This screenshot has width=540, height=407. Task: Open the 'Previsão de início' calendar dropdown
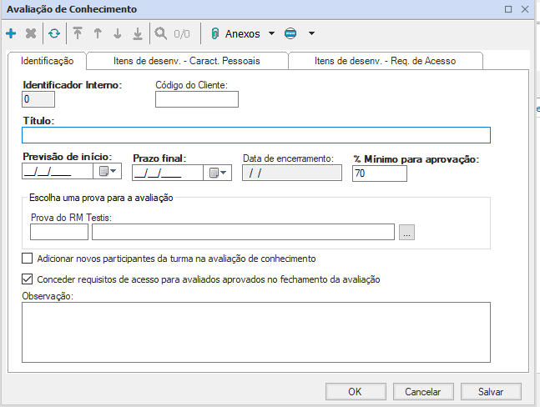(x=109, y=173)
